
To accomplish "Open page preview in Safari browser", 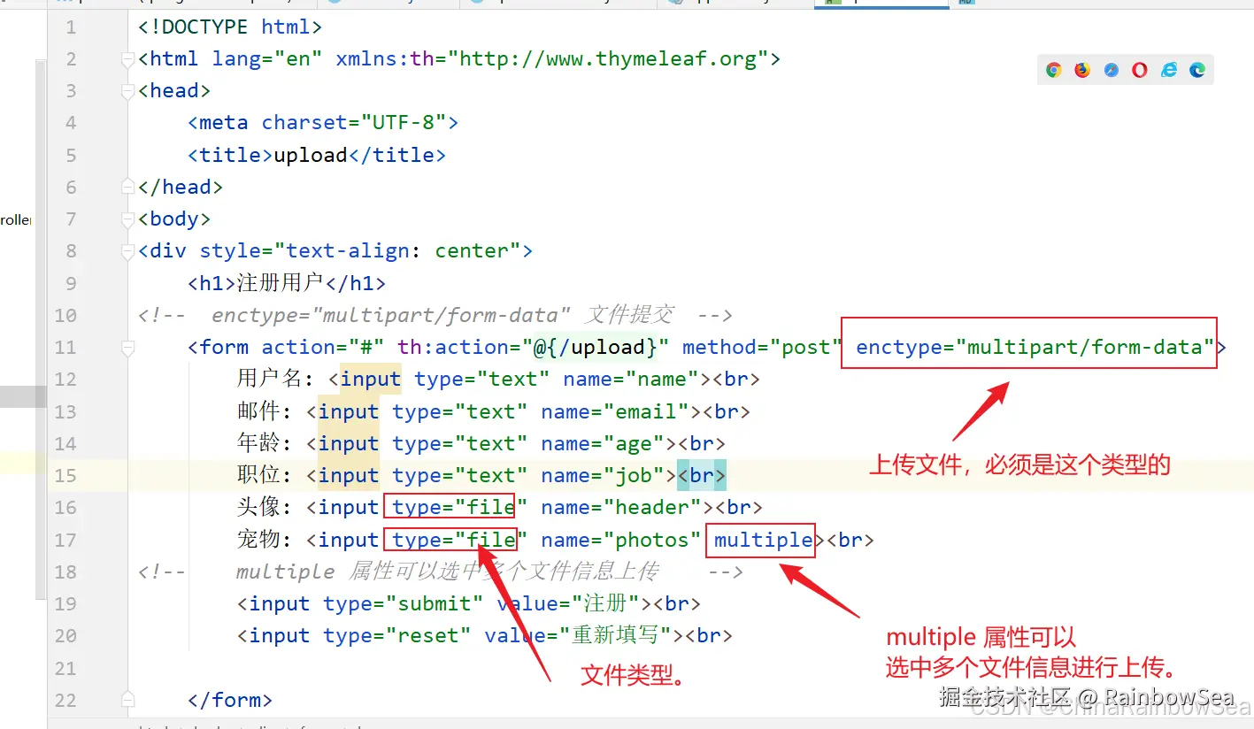I will coord(1112,70).
